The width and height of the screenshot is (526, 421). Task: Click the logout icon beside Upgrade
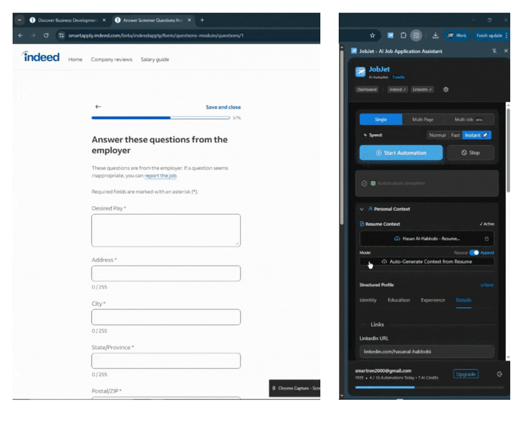point(499,374)
